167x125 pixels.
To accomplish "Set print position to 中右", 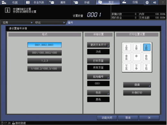I will (x=147, y=57).
